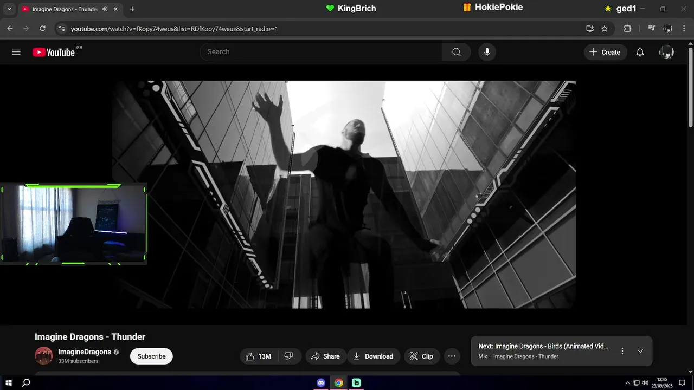Open the YouTube hamburger guide menu
Viewport: 694px width, 390px height.
click(x=16, y=52)
